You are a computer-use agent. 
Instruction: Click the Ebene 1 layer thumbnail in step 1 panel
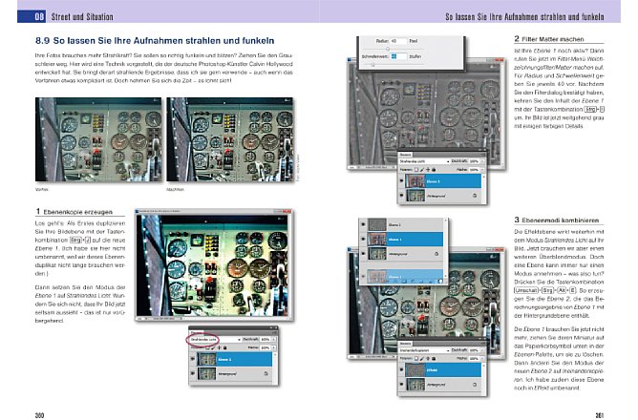206,359
